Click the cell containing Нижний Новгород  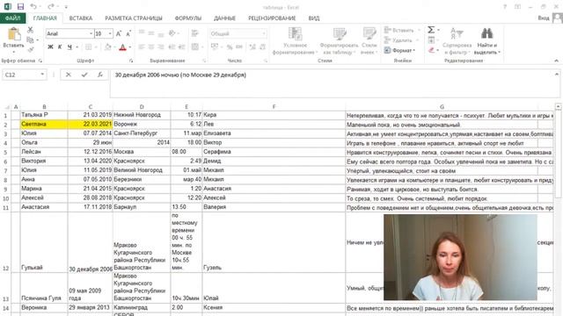pos(142,115)
